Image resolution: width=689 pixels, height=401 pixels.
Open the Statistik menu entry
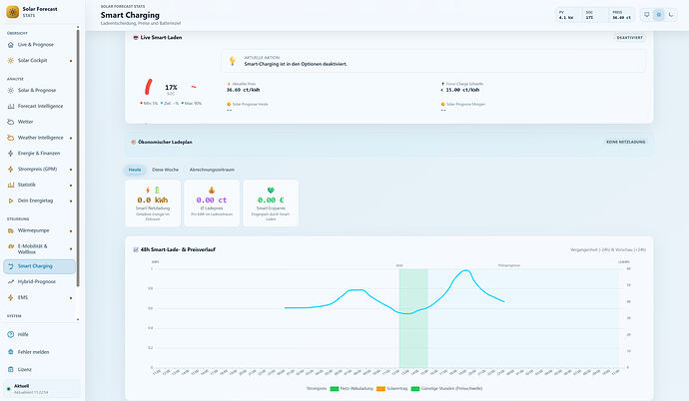40,186
